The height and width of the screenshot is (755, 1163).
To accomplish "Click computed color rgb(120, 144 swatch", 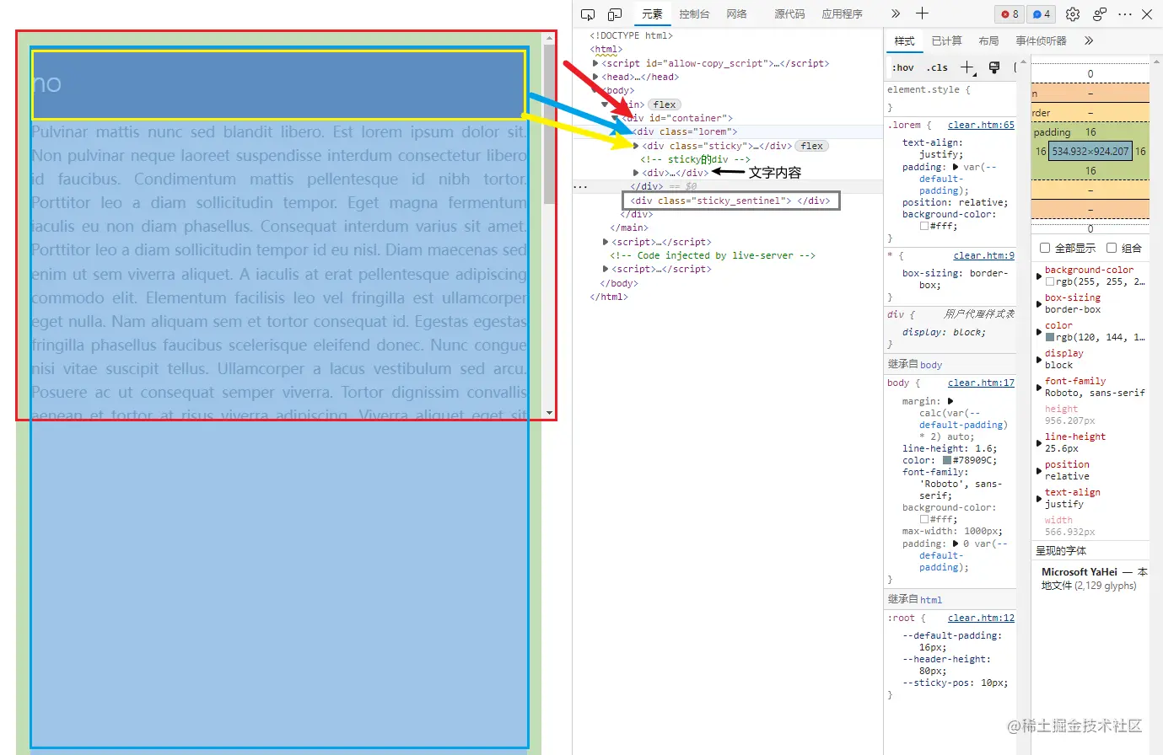I will [1050, 337].
